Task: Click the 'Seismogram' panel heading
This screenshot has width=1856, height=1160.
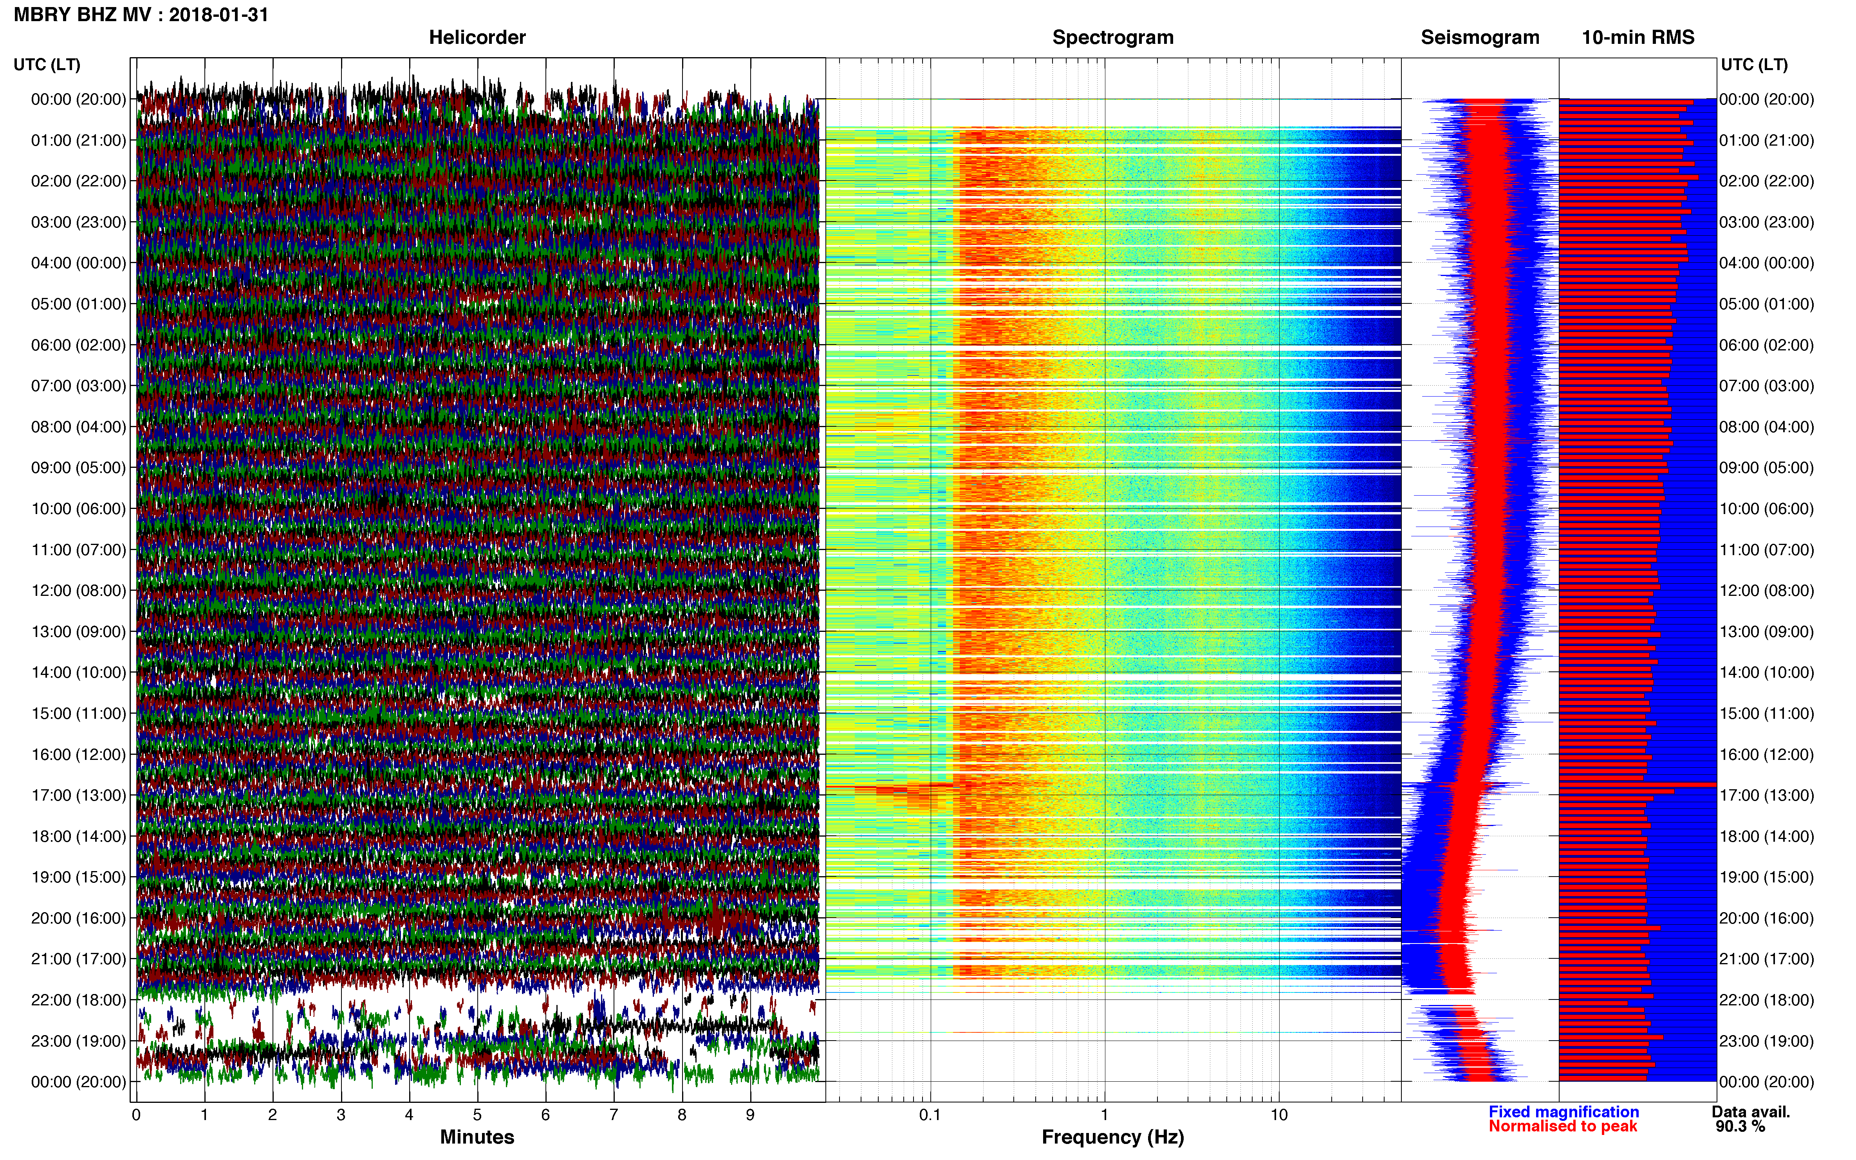Action: pos(1480,38)
